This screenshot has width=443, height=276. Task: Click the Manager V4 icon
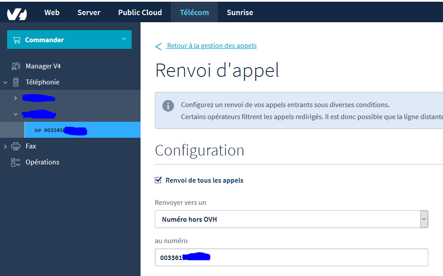click(16, 66)
